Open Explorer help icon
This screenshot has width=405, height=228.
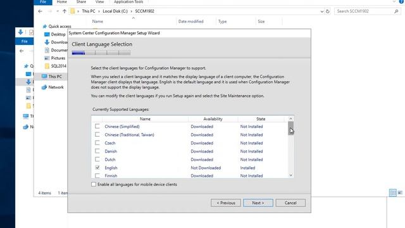pyautogui.click(x=401, y=2)
